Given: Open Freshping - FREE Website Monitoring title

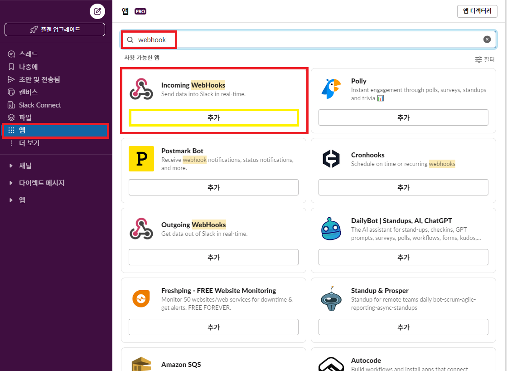Looking at the screenshot, I should click(x=218, y=291).
